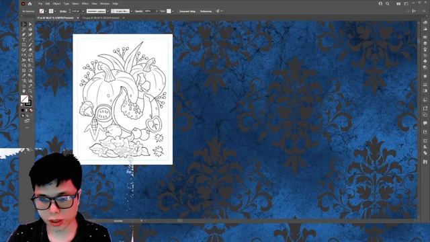Select the Type tool
This screenshot has width=430, height=242.
24,40
